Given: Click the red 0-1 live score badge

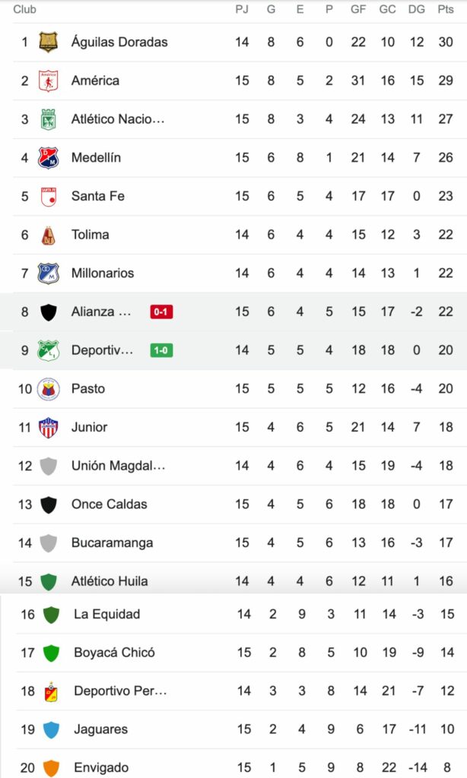Looking at the screenshot, I should (161, 312).
